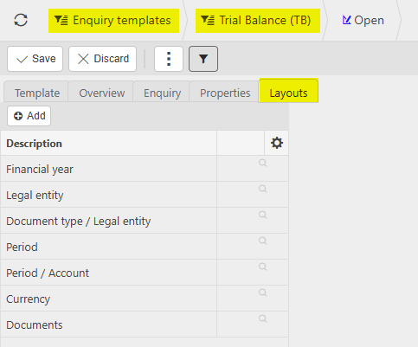Click the refresh circular arrows icon

click(21, 20)
